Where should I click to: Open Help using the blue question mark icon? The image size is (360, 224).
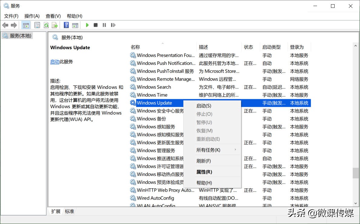(66, 25)
